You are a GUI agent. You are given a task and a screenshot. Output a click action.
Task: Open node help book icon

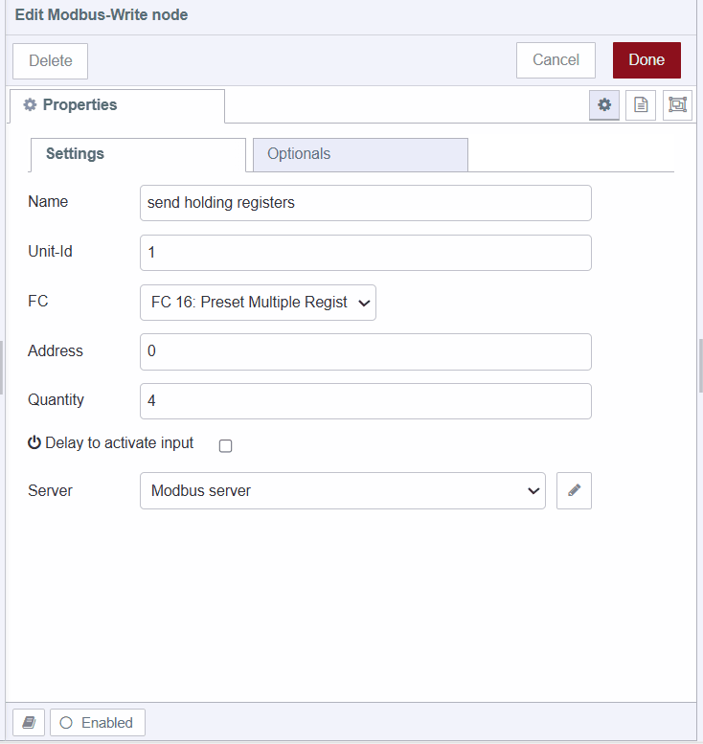coord(29,723)
